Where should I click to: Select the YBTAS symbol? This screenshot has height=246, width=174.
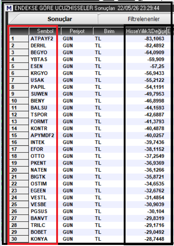pyautogui.click(x=39, y=59)
